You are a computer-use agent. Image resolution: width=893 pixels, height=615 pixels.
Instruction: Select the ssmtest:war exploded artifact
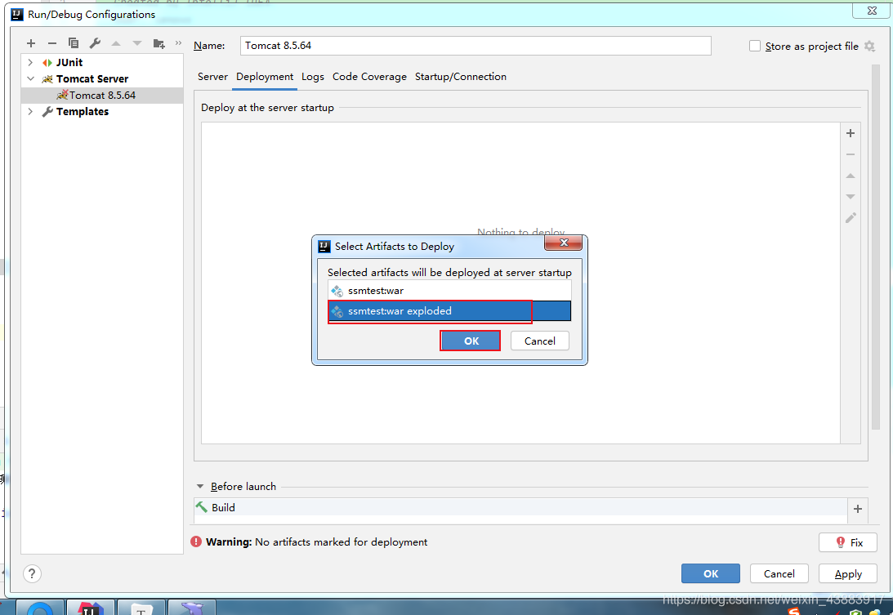click(449, 311)
